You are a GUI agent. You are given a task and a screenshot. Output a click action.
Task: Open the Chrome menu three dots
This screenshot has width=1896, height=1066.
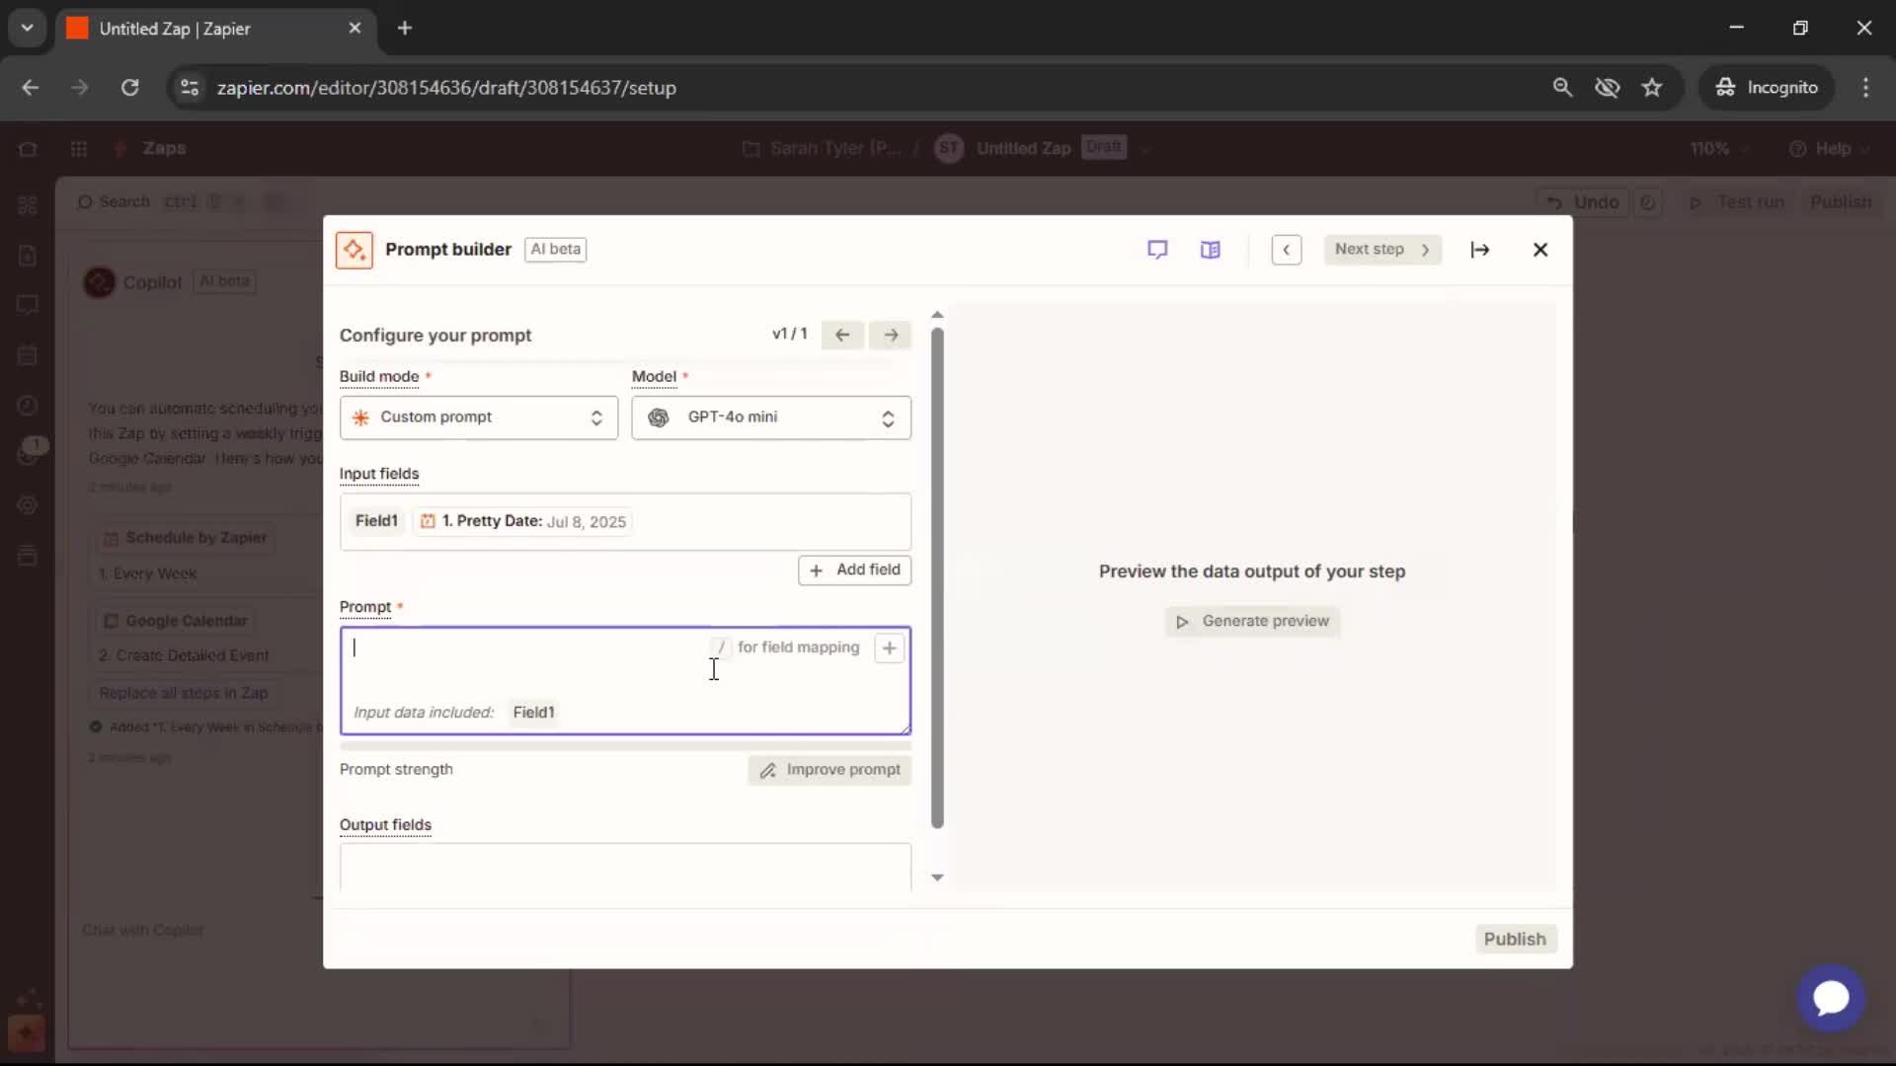pyautogui.click(x=1865, y=87)
